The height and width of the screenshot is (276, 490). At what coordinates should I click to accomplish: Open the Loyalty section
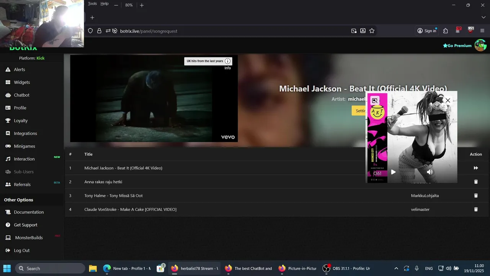21,120
